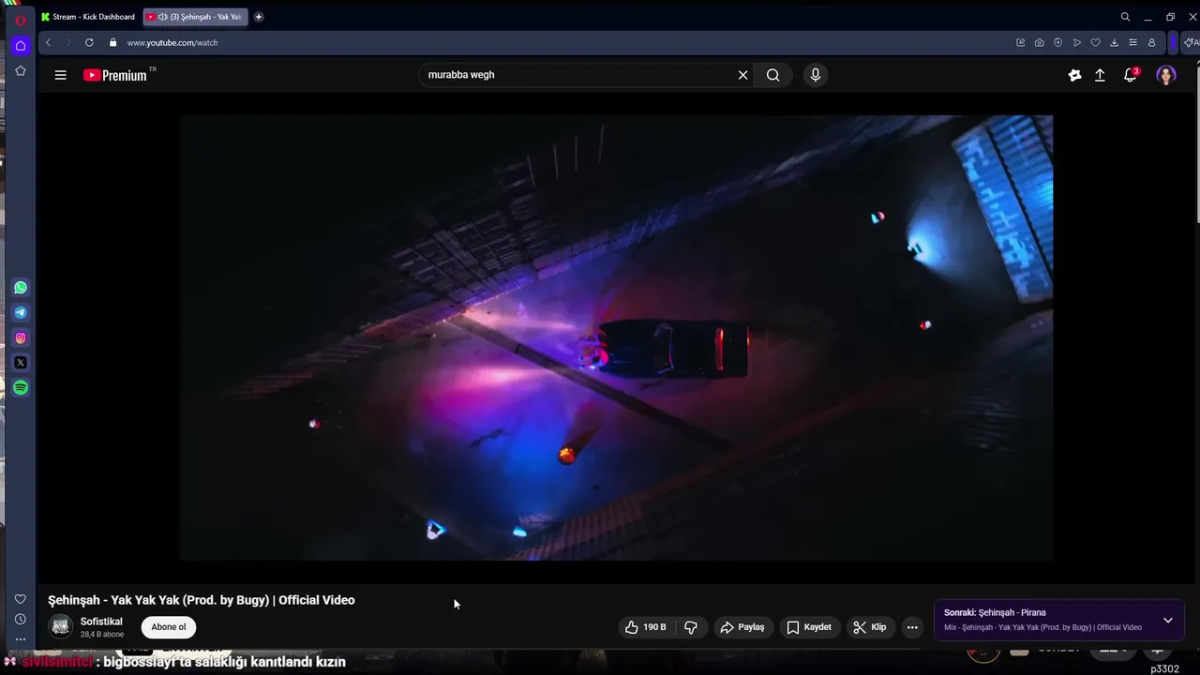This screenshot has width=1200, height=675.
Task: Open more actions three-dots menu
Action: coord(912,627)
